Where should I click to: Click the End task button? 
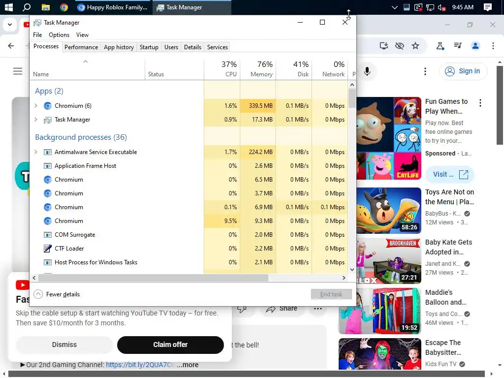pos(331,294)
